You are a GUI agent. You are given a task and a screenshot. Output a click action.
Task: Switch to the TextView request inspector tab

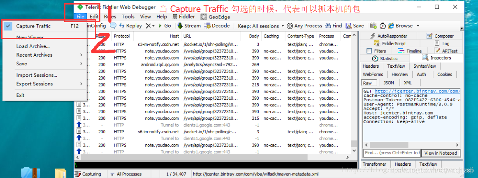point(396,66)
